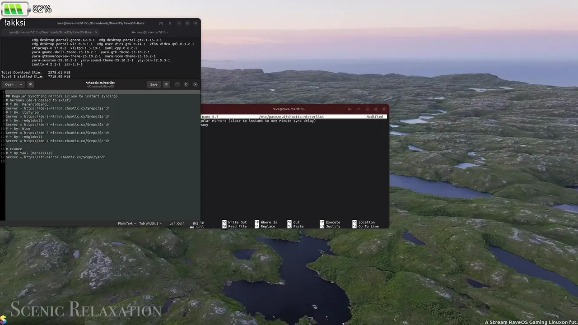Click Ln 1, Col 1 position indicator
This screenshot has height=325, width=578.
click(x=177, y=223)
